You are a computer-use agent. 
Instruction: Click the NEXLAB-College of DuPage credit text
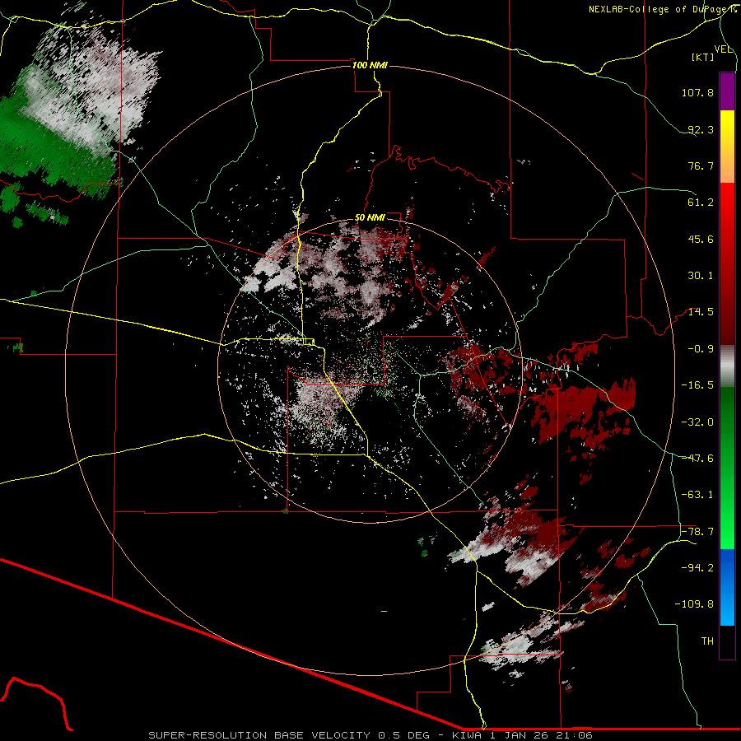pos(662,9)
